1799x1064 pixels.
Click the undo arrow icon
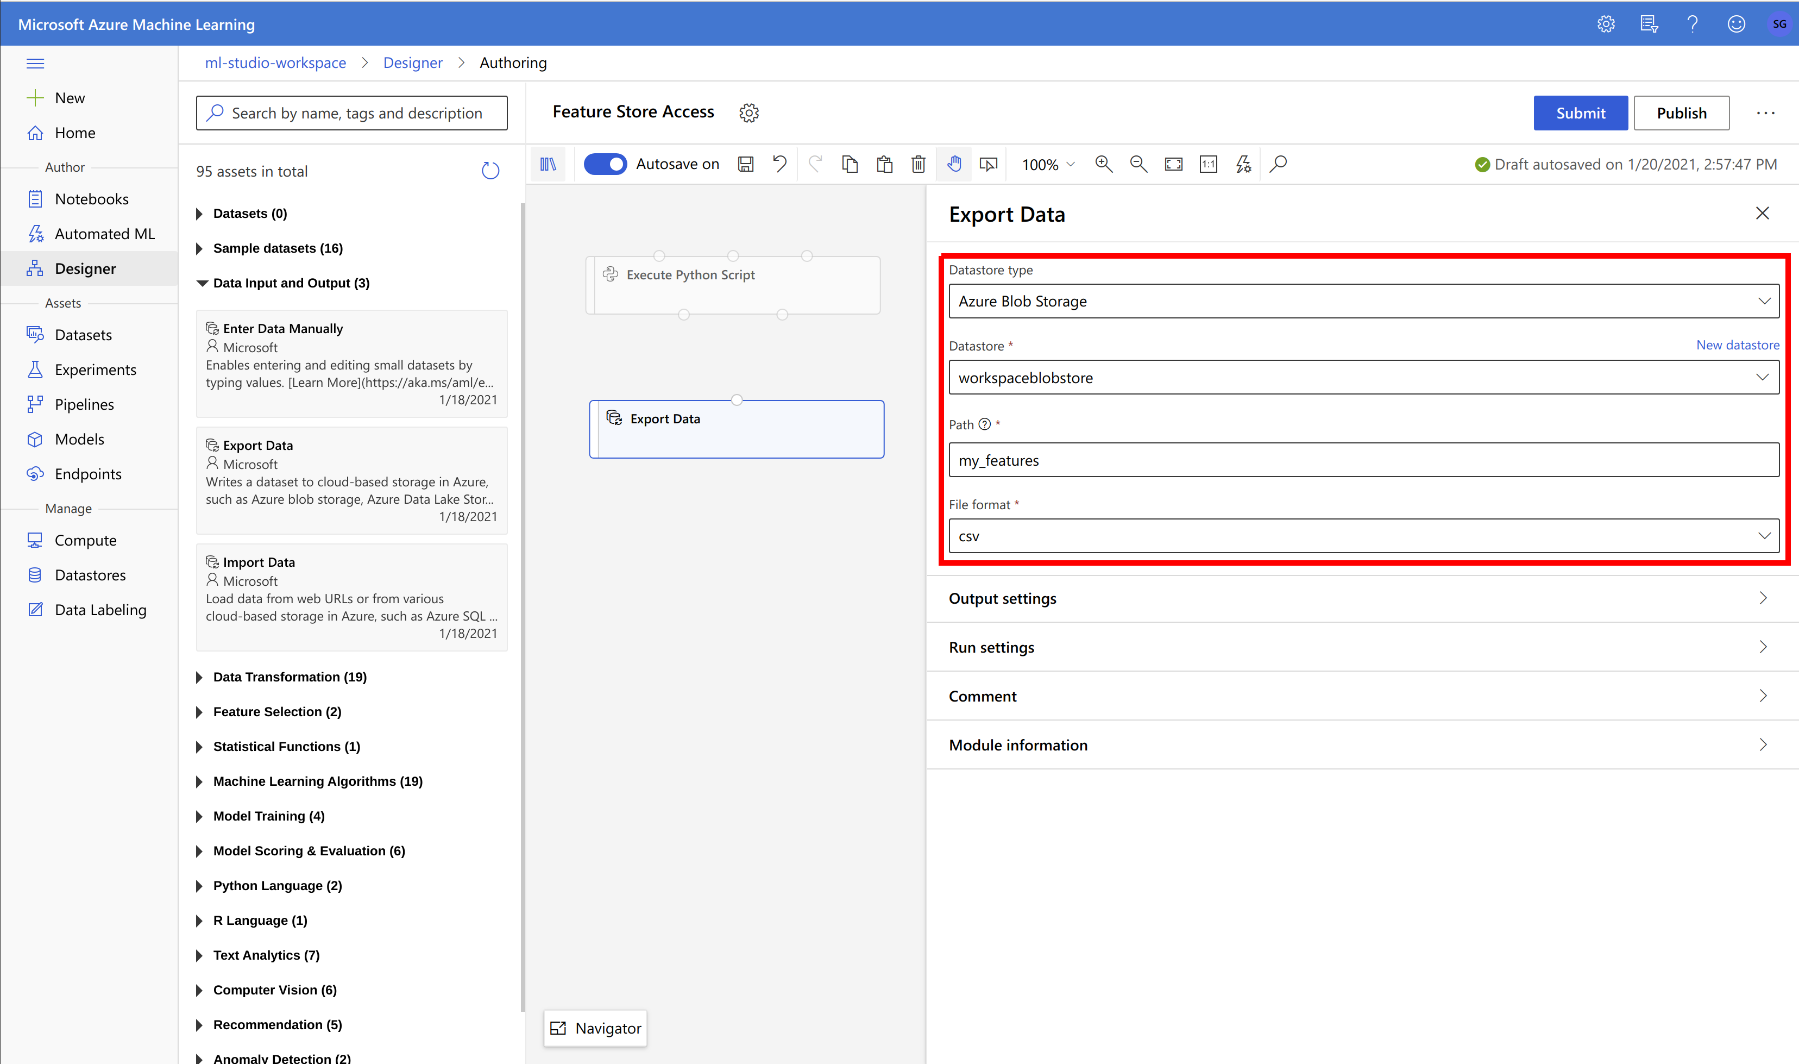[779, 164]
